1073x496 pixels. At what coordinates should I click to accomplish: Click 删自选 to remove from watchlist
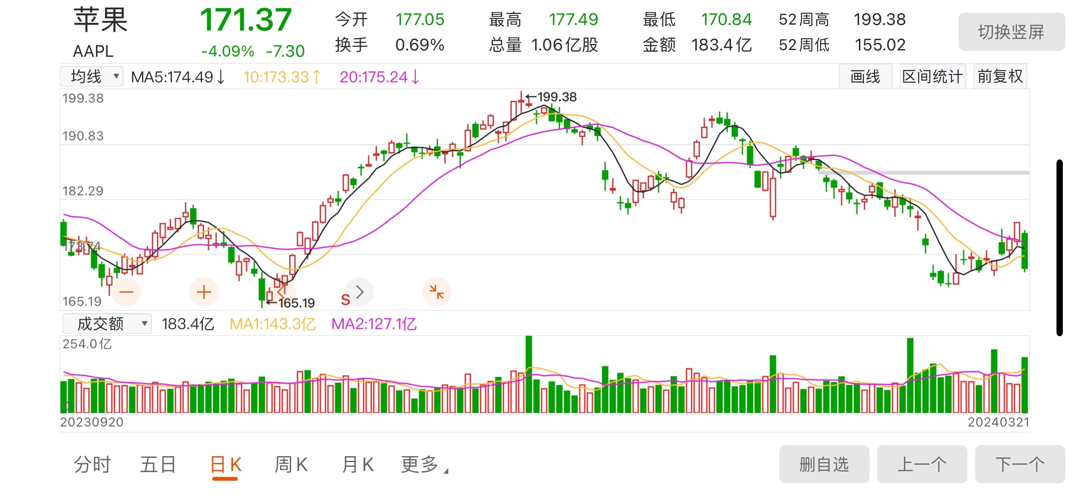[x=824, y=464]
